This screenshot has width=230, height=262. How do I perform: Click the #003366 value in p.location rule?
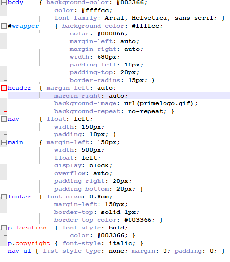tap(111, 236)
